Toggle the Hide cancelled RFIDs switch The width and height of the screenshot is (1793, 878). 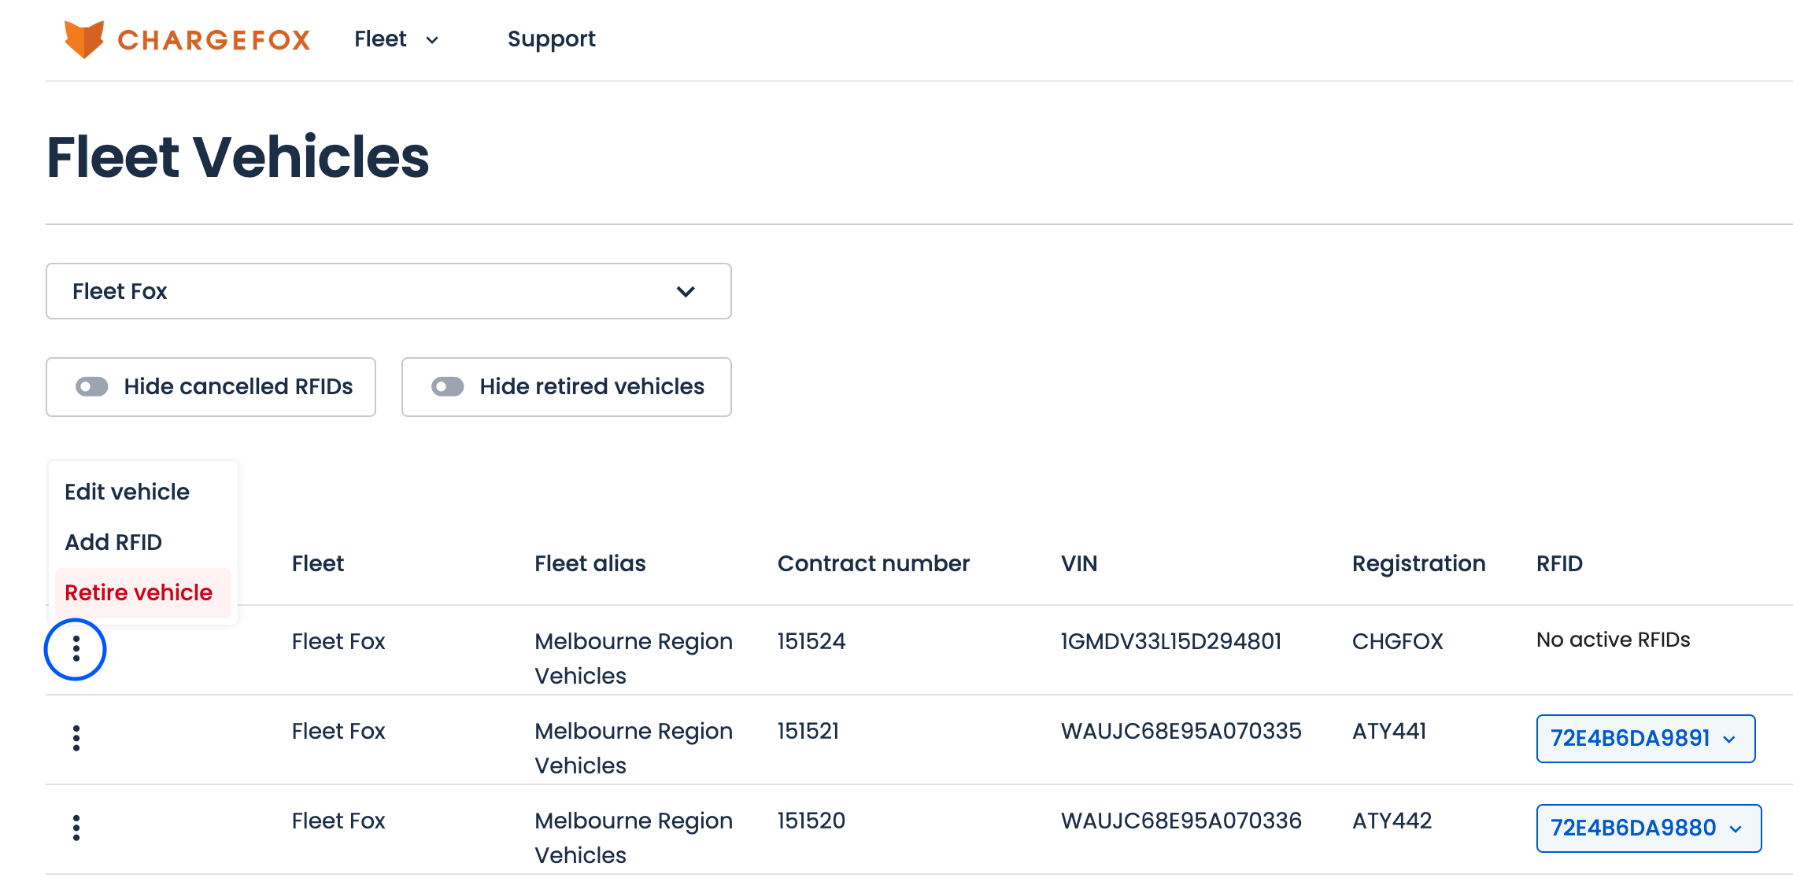pyautogui.click(x=92, y=386)
